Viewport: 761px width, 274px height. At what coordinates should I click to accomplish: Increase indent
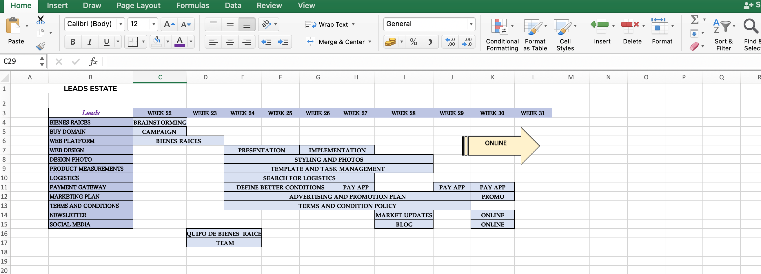pos(283,42)
